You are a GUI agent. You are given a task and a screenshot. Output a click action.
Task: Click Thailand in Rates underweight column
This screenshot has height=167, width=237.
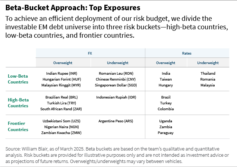click(208, 74)
